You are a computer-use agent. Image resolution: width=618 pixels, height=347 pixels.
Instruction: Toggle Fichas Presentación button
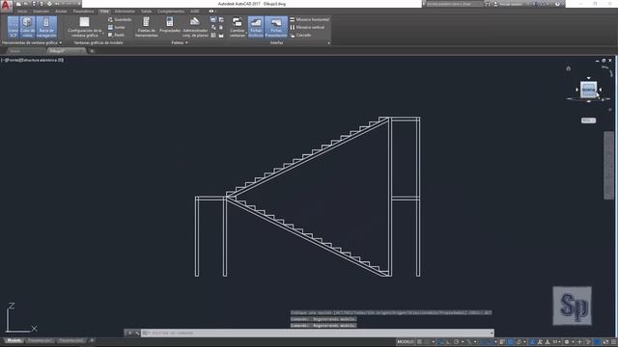(276, 27)
